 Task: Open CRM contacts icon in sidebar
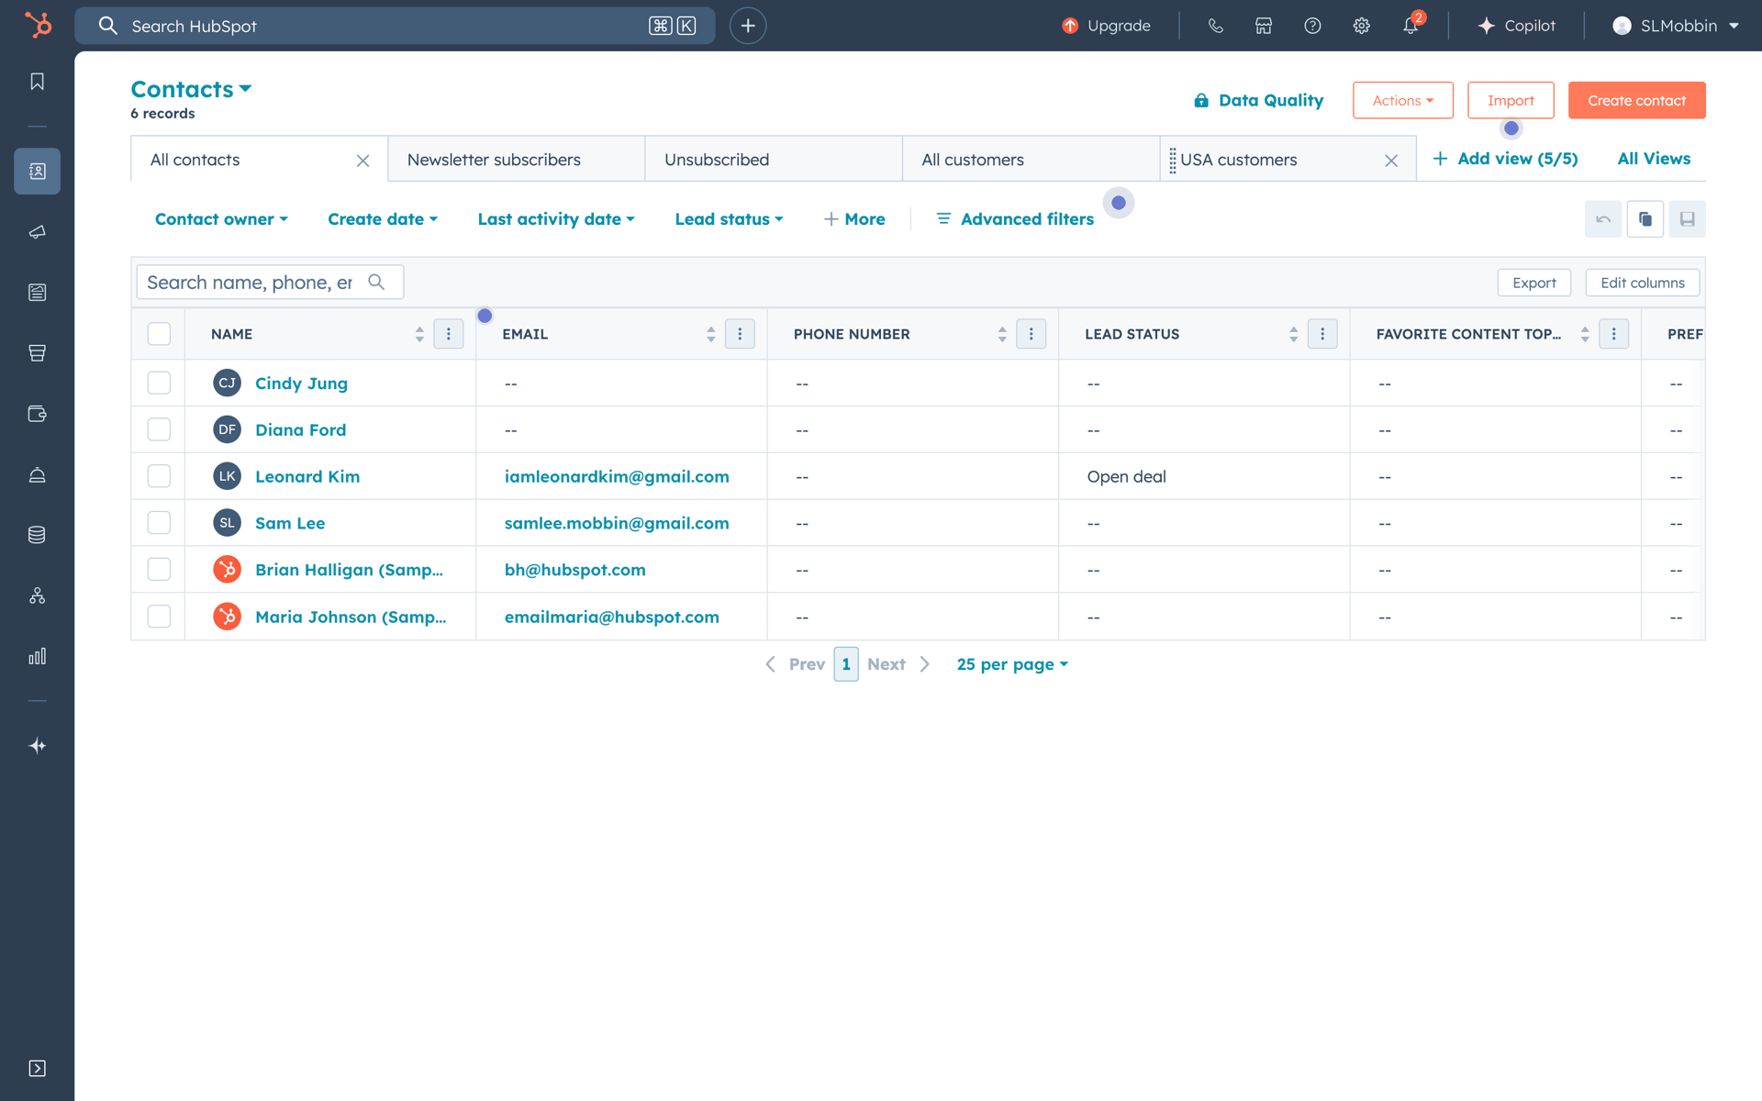click(38, 172)
